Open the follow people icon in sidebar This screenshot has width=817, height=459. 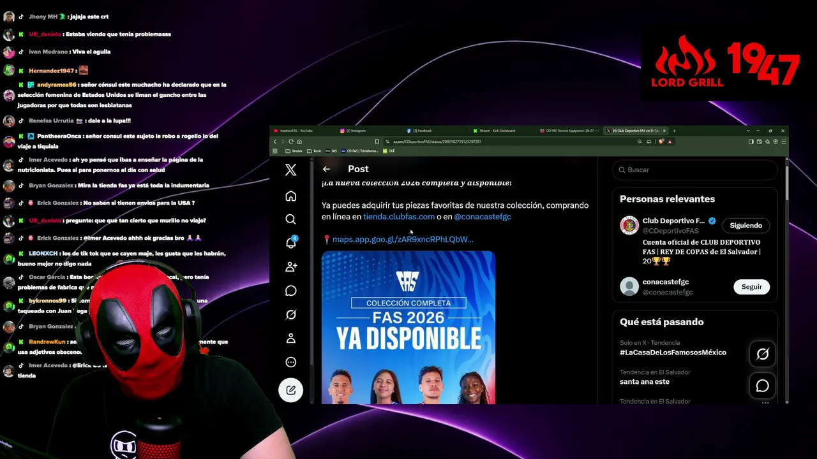(291, 267)
